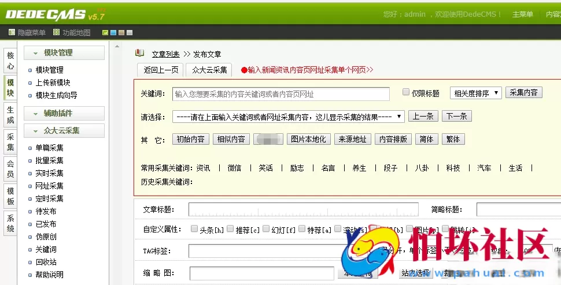Open 待发布 in sidebar
561x285 pixels.
pyautogui.click(x=46, y=211)
